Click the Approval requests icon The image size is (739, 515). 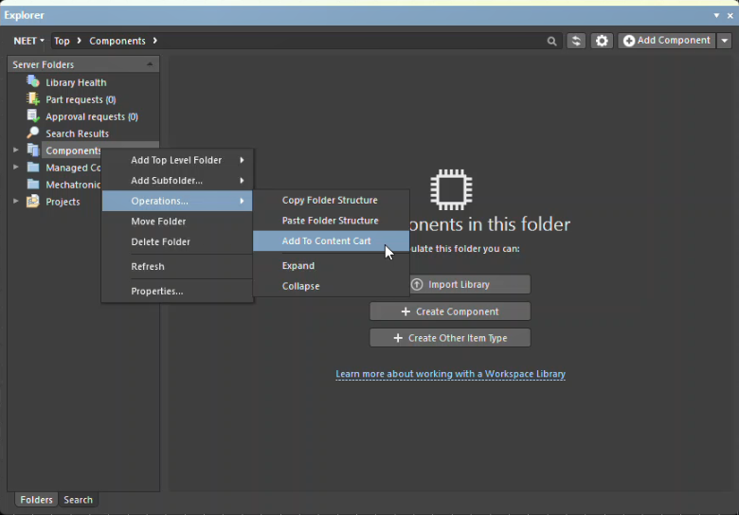click(33, 116)
